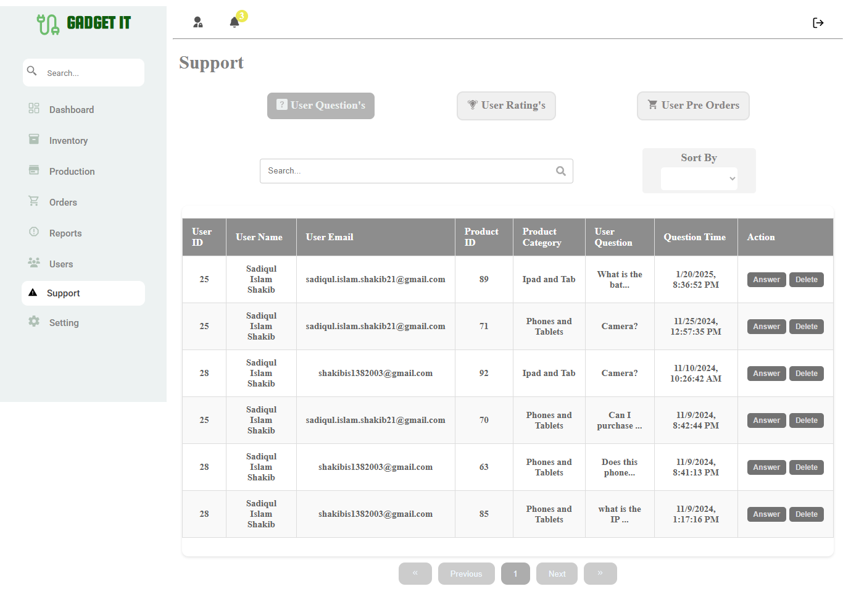
Task: Open the Setting gear in the sidebar
Action: pos(33,322)
